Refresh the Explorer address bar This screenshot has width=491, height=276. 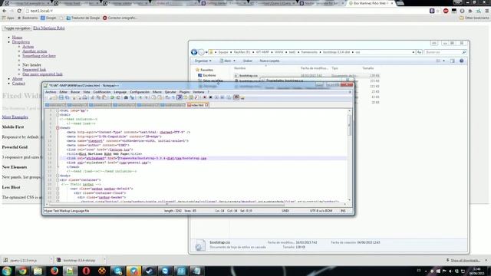pos(419,52)
